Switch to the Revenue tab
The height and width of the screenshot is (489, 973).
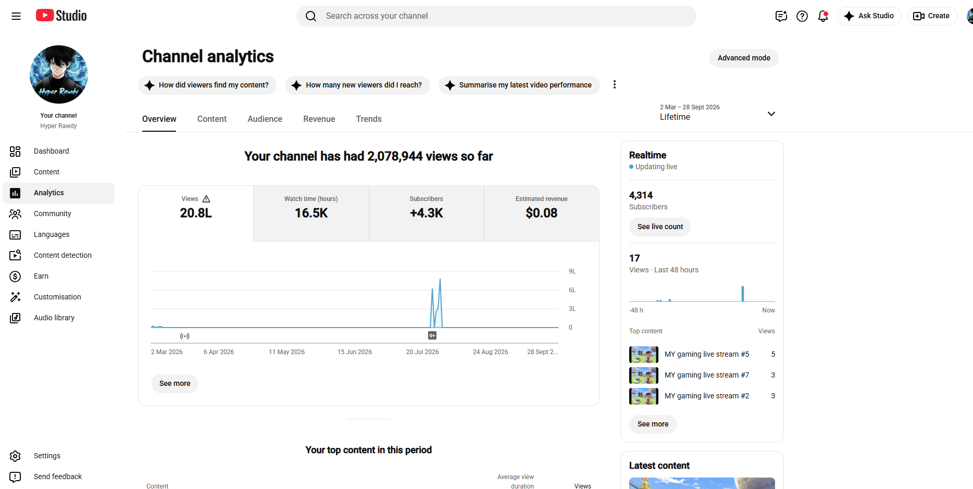[319, 119]
